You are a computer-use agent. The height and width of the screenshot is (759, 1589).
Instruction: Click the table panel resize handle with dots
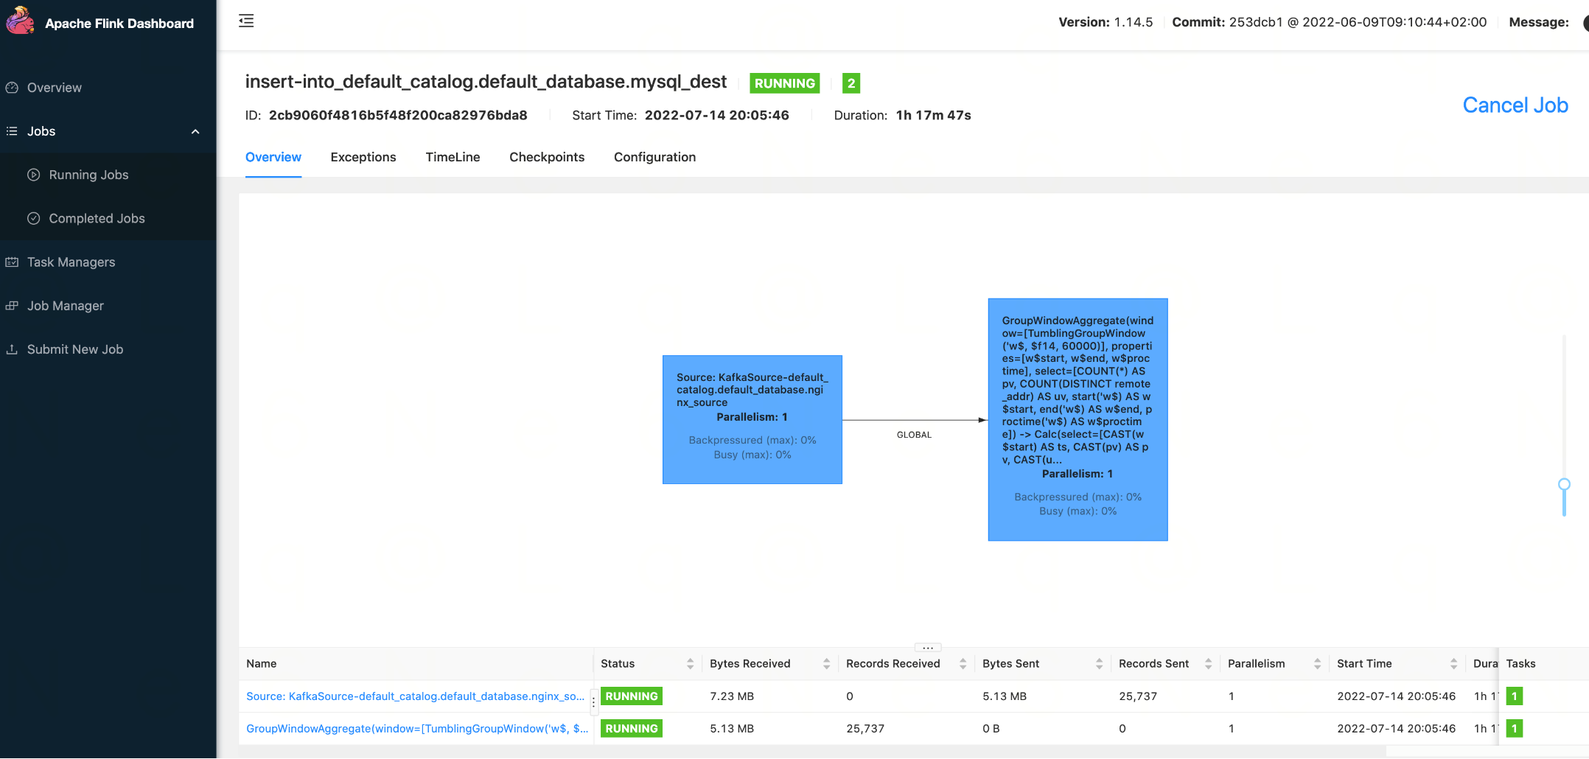pyautogui.click(x=928, y=648)
